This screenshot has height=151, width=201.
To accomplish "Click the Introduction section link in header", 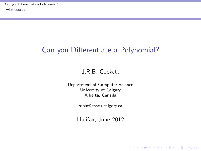I will [x=18, y=10].
